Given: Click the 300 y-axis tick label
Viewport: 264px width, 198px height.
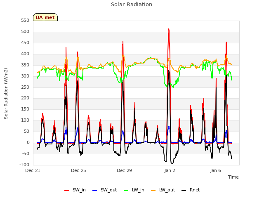Looking at the screenshot, I should point(25,76).
